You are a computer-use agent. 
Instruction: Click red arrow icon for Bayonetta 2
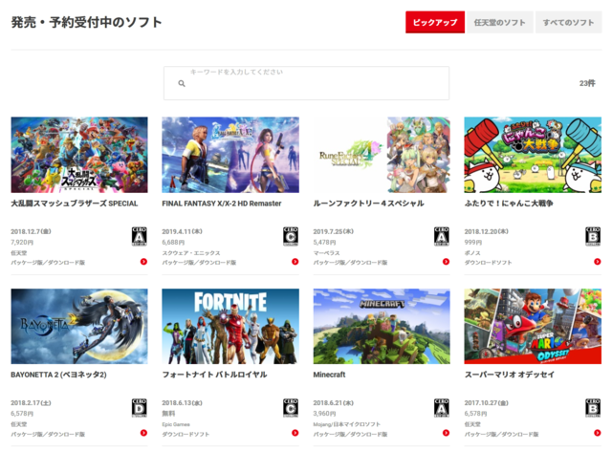pyautogui.click(x=143, y=433)
